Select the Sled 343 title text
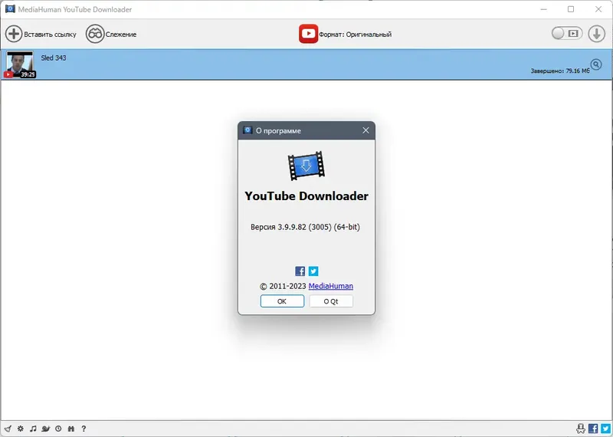 pos(54,58)
